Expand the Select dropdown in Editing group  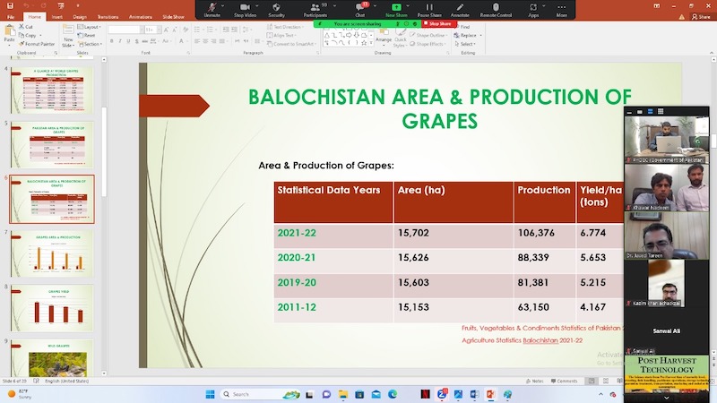pyautogui.click(x=467, y=44)
